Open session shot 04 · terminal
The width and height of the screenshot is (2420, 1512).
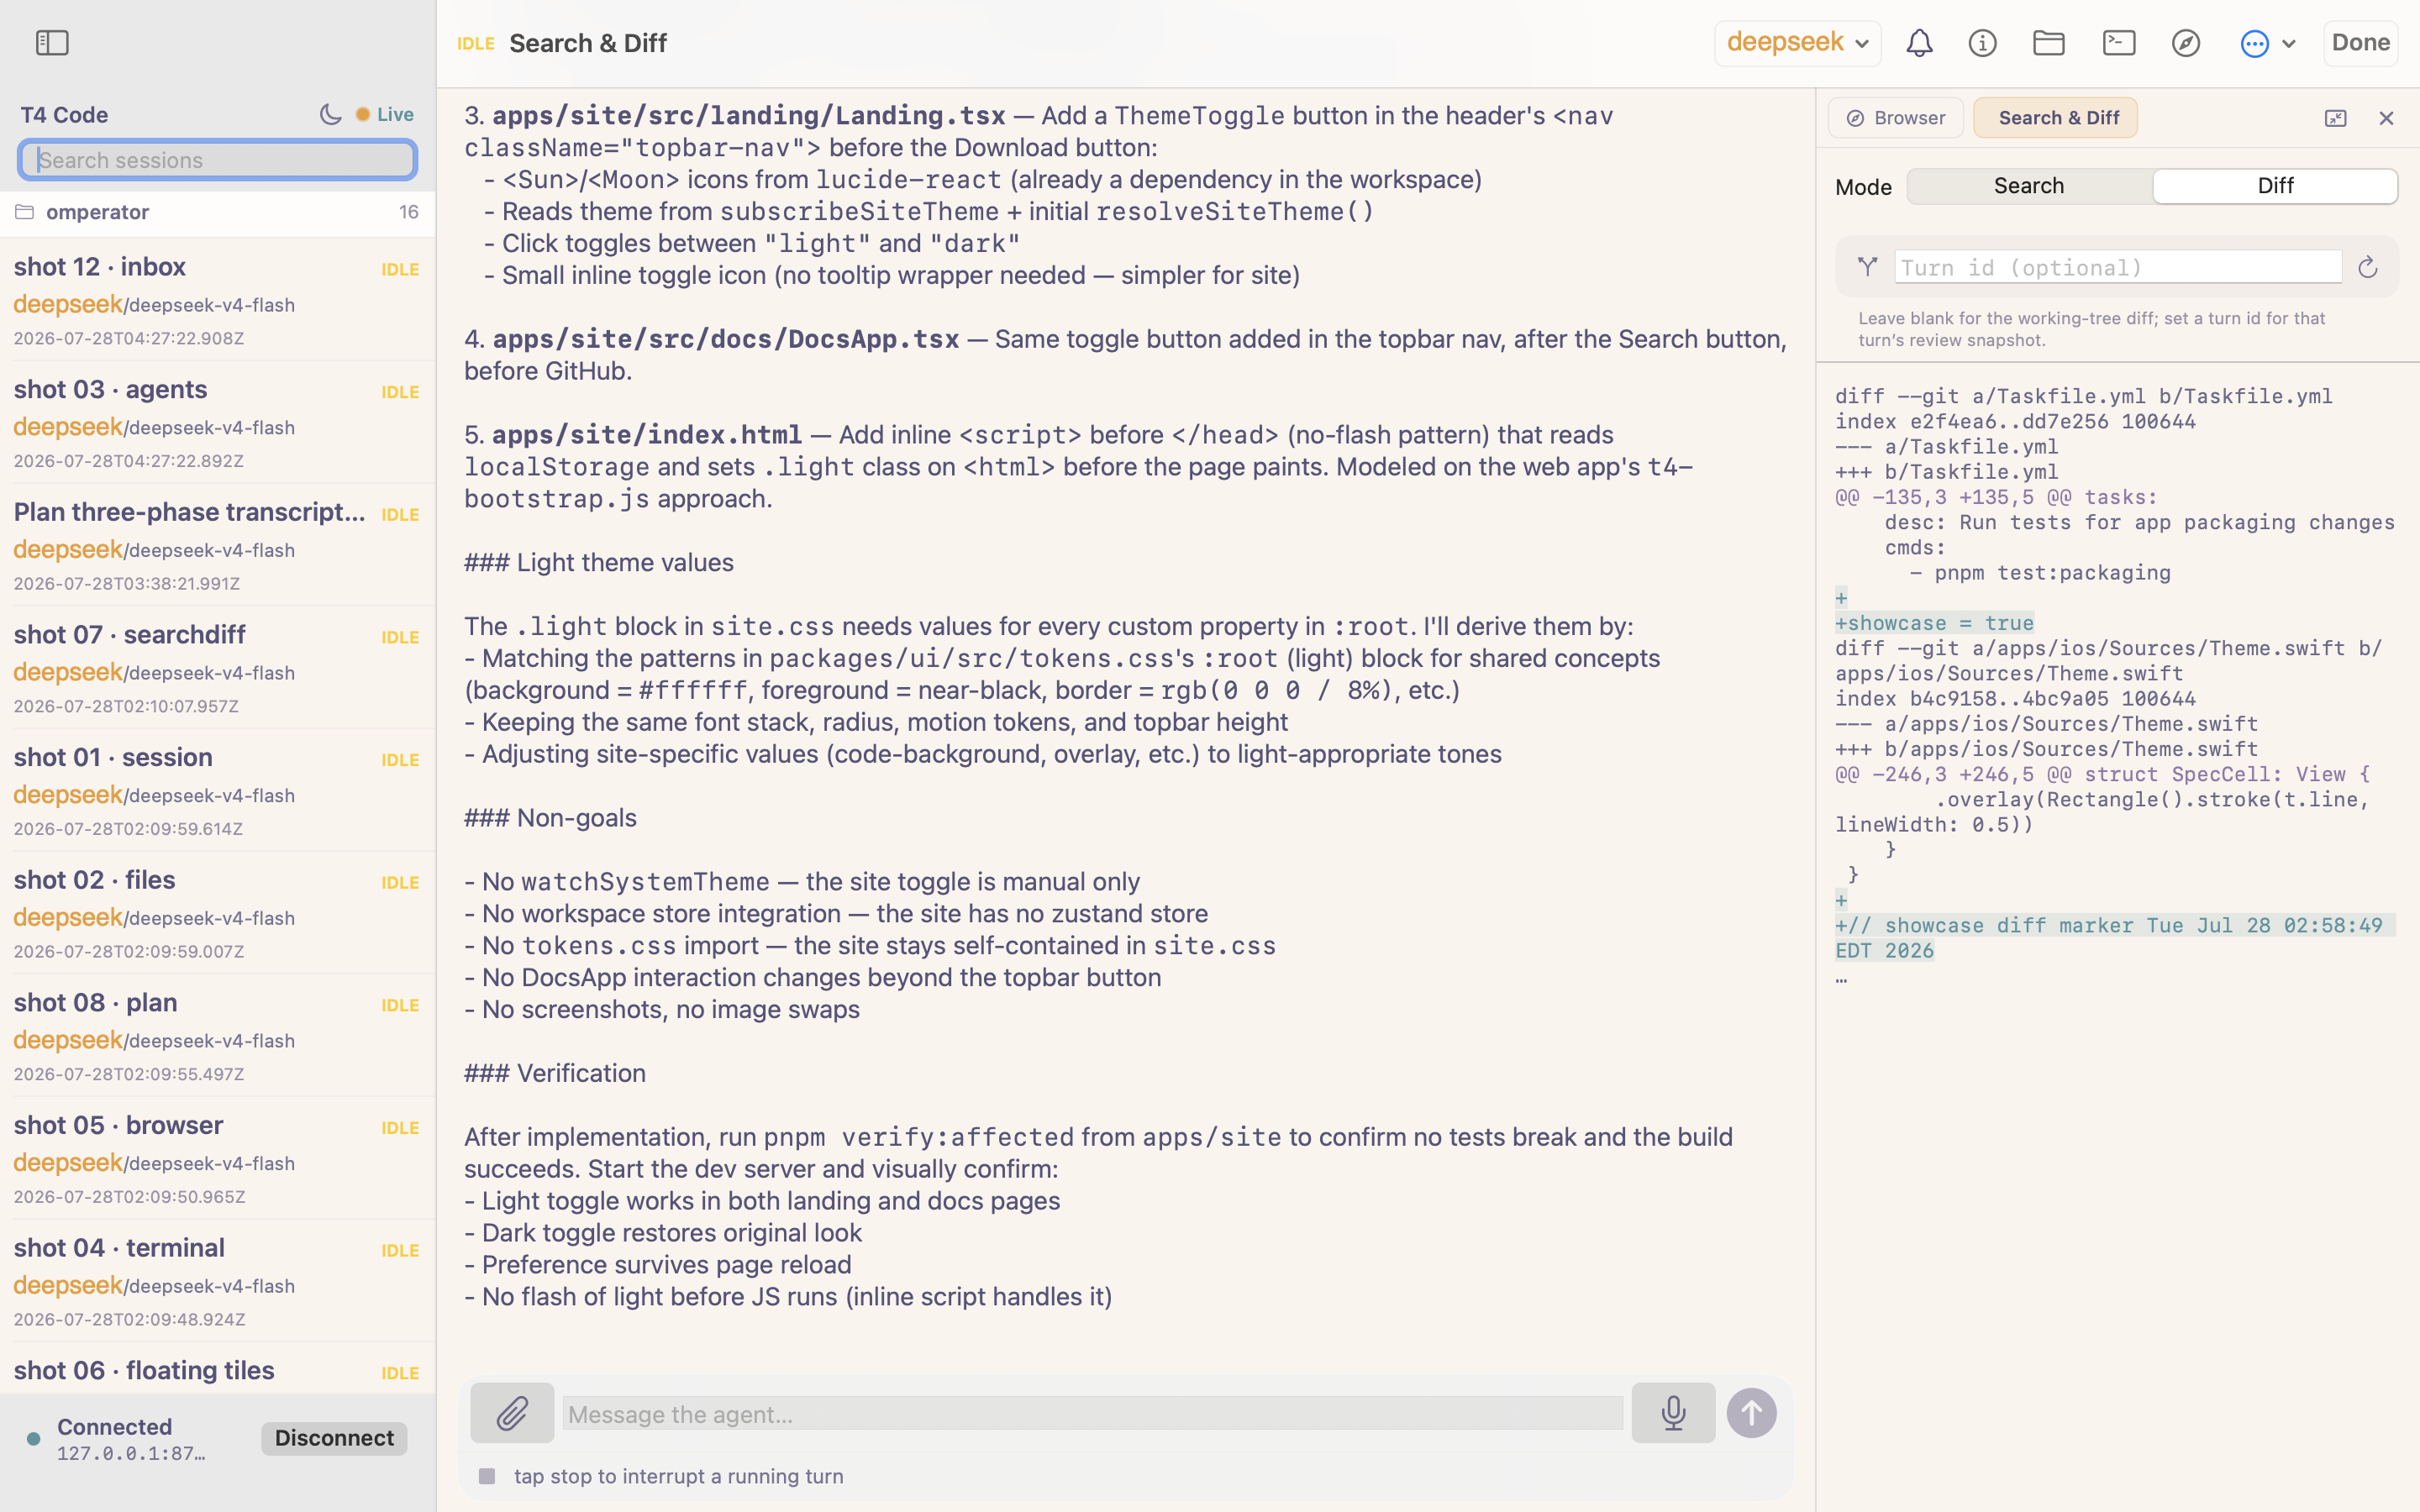coord(217,1280)
